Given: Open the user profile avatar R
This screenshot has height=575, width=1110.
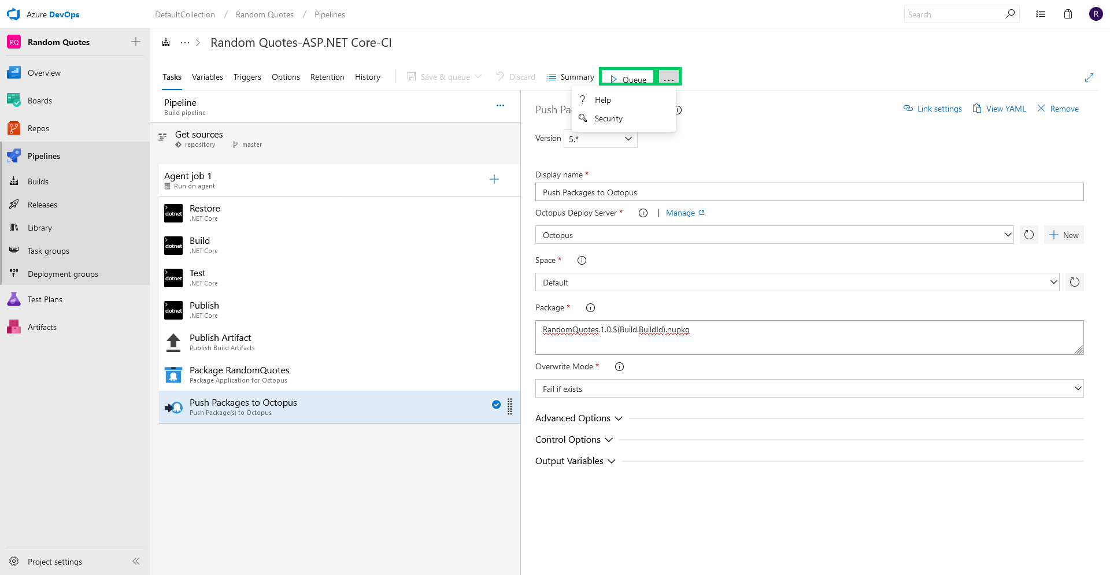Looking at the screenshot, I should [1096, 14].
